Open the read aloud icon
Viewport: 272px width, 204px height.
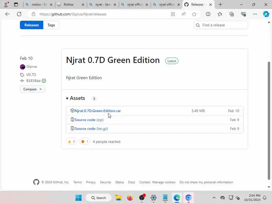point(184,14)
